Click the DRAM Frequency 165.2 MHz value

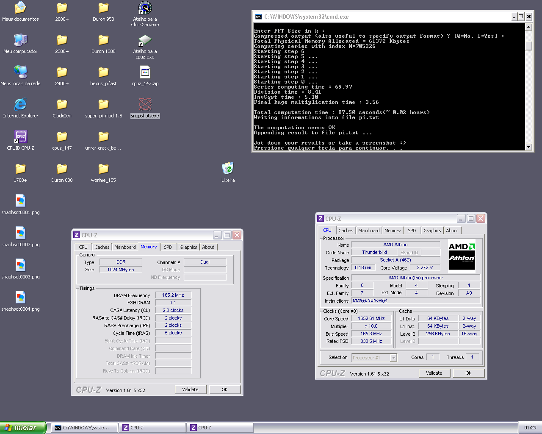tap(173, 295)
